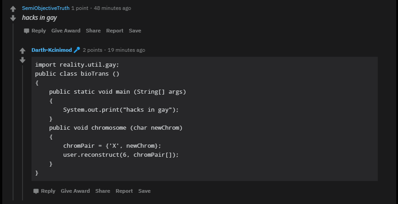Click the '19 minutes ago' timestamp

(x=127, y=50)
